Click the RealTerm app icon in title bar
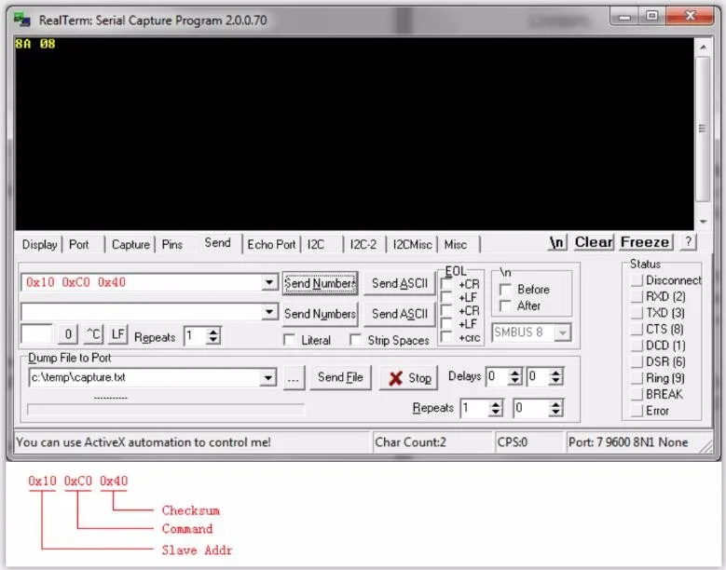 (21, 20)
